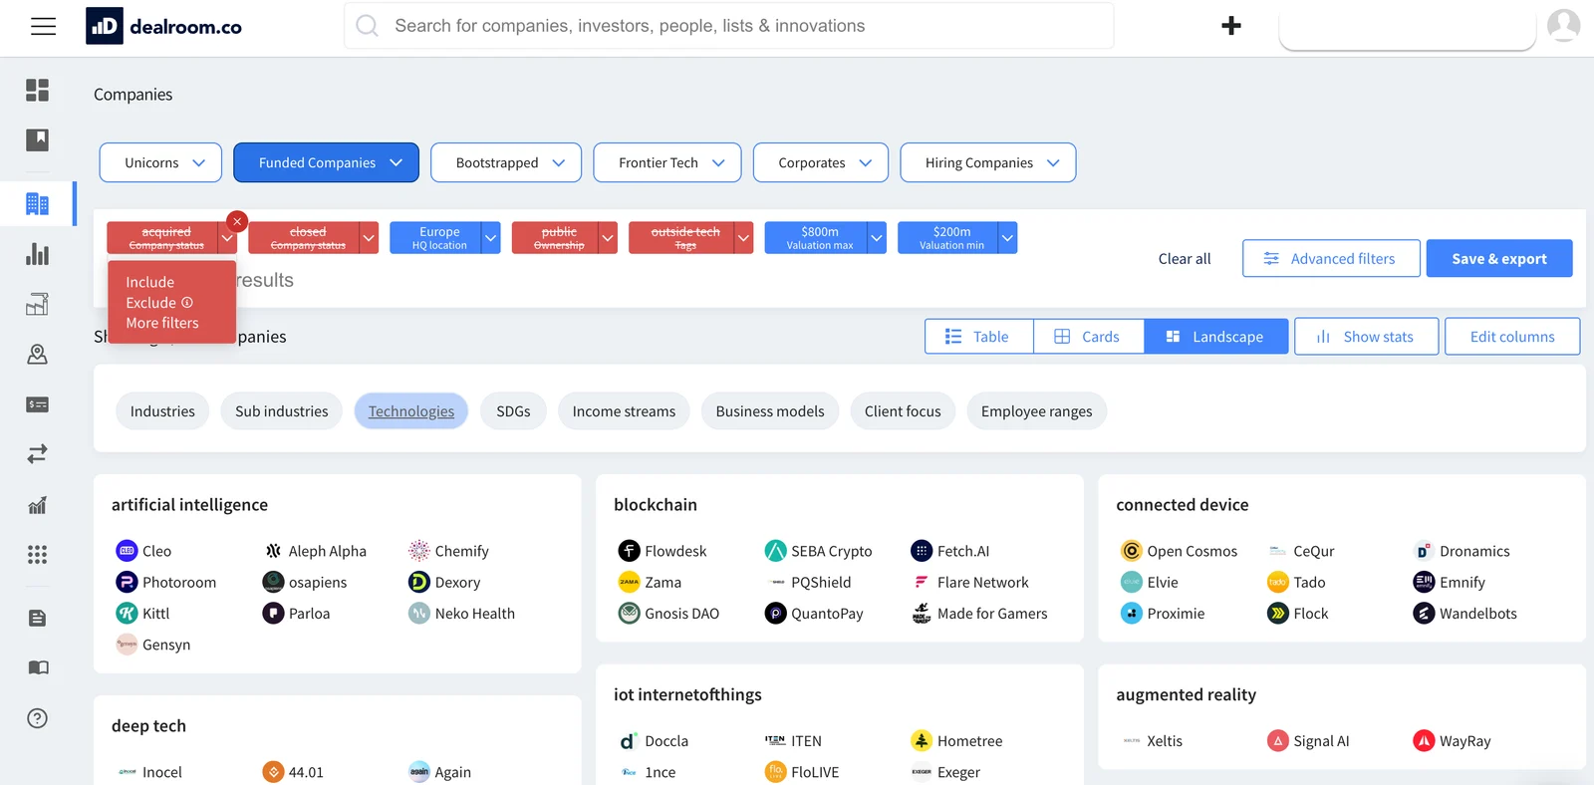Viewport: 1594px width, 785px height.
Task: Open Advanced filters
Action: tap(1331, 258)
